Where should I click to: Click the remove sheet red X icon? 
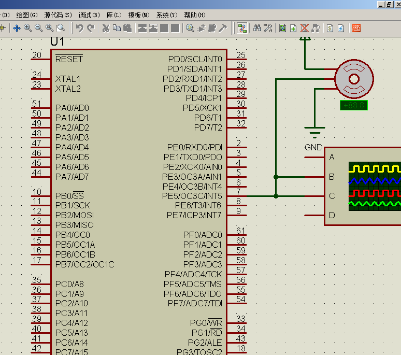point(304,28)
